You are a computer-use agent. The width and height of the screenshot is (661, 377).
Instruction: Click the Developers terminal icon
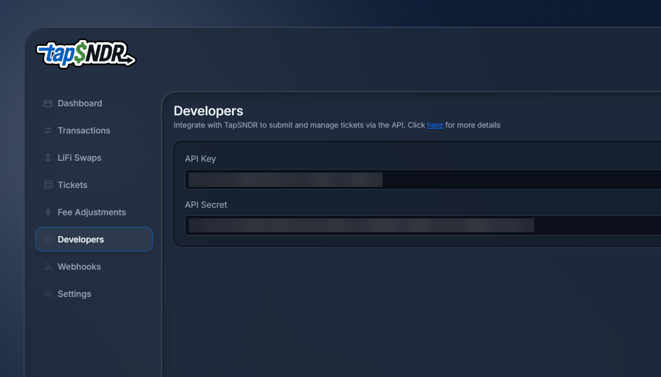[48, 240]
